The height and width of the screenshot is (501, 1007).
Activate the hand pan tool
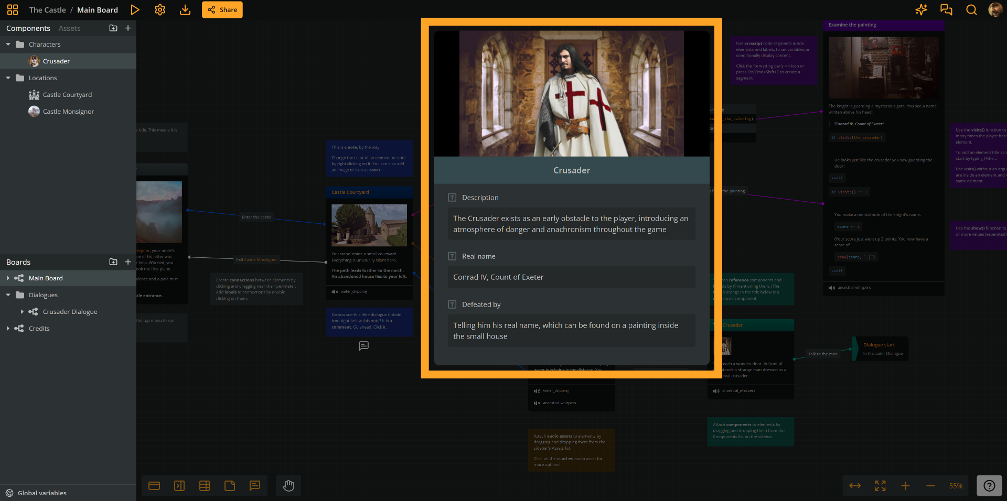288,486
